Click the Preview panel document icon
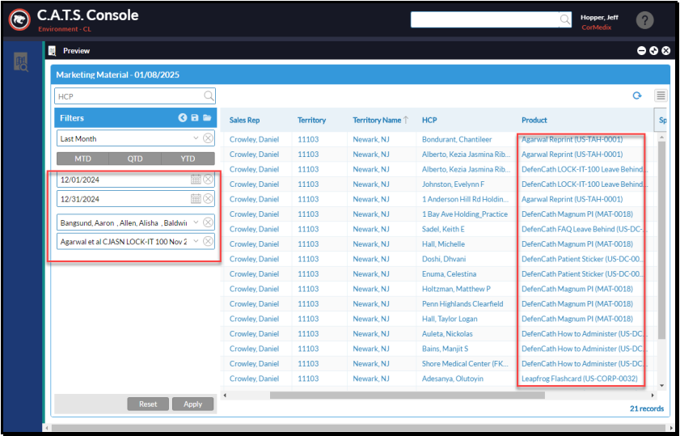This screenshot has height=436, width=680. 53,51
